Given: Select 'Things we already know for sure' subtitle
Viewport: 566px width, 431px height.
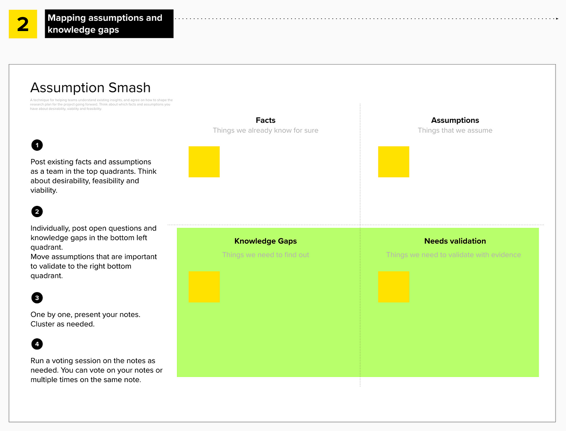Looking at the screenshot, I should 266,130.
